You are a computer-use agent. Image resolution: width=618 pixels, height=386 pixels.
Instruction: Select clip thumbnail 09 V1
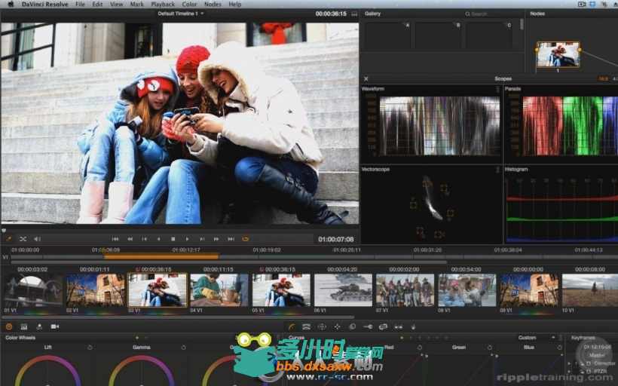(x=529, y=290)
